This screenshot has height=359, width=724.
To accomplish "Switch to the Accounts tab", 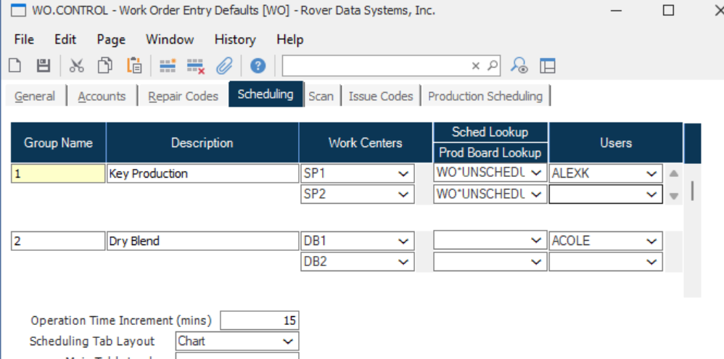I will 102,96.
